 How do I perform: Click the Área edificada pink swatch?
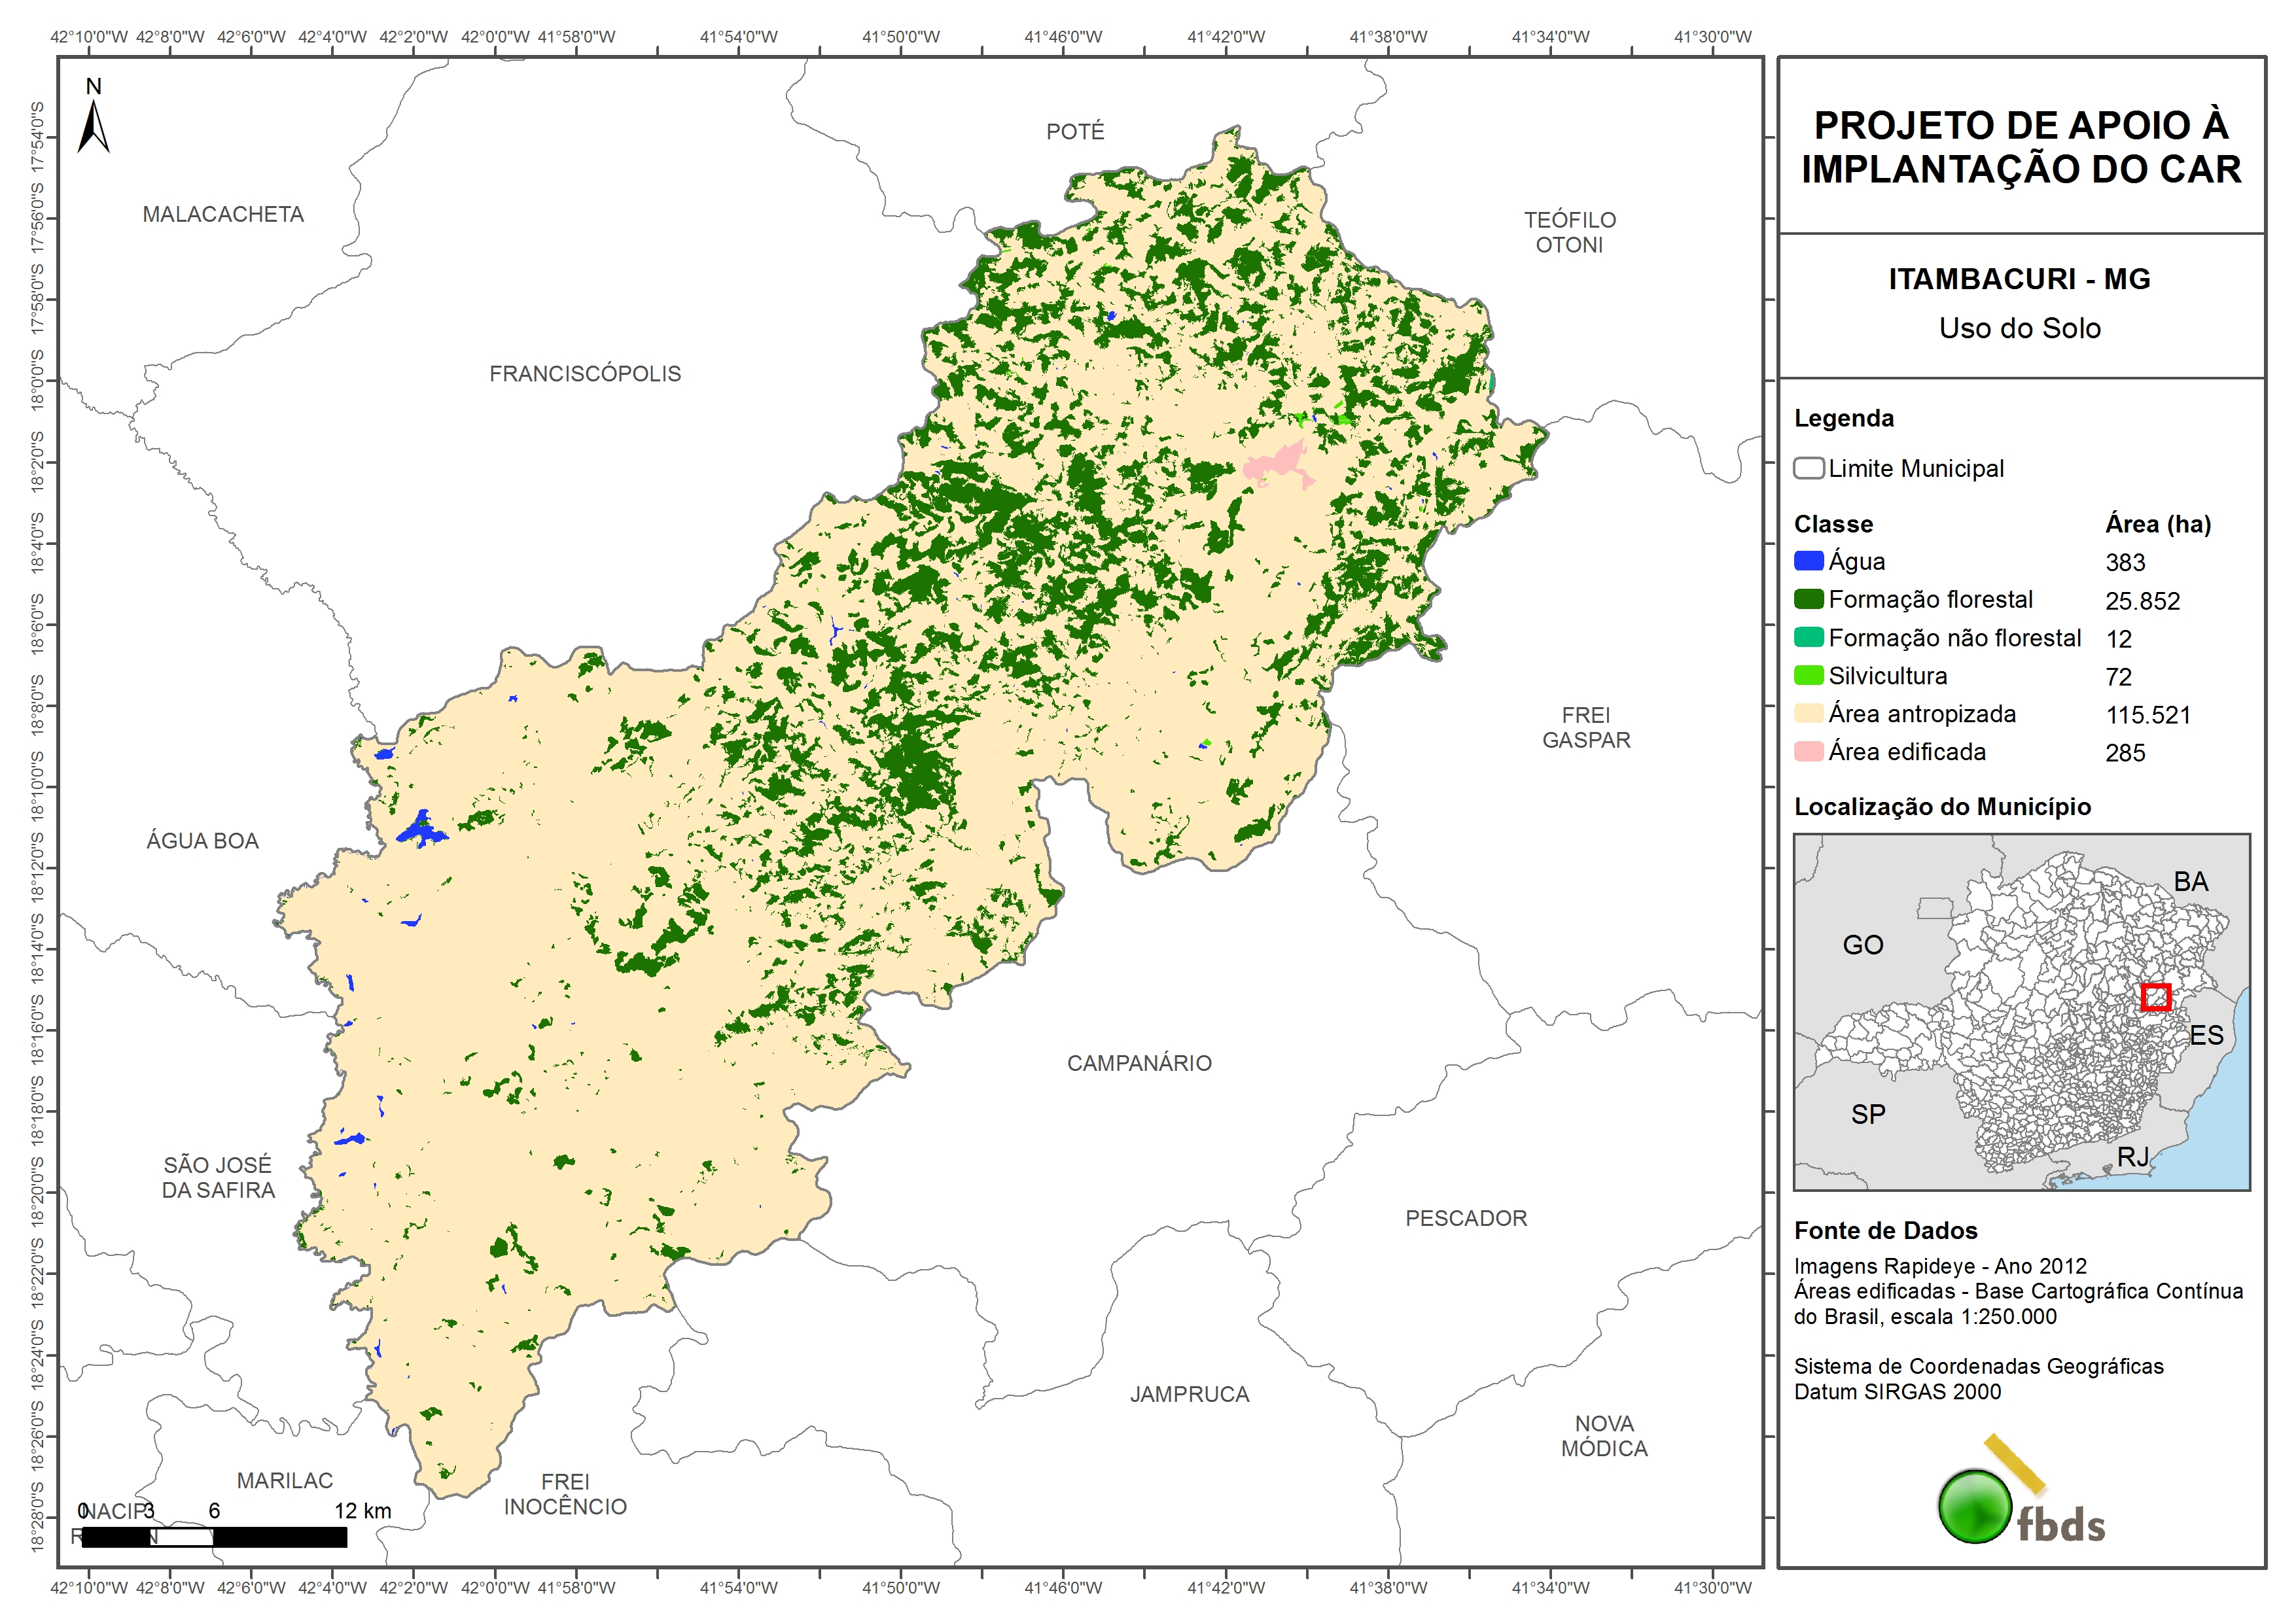point(1808,751)
